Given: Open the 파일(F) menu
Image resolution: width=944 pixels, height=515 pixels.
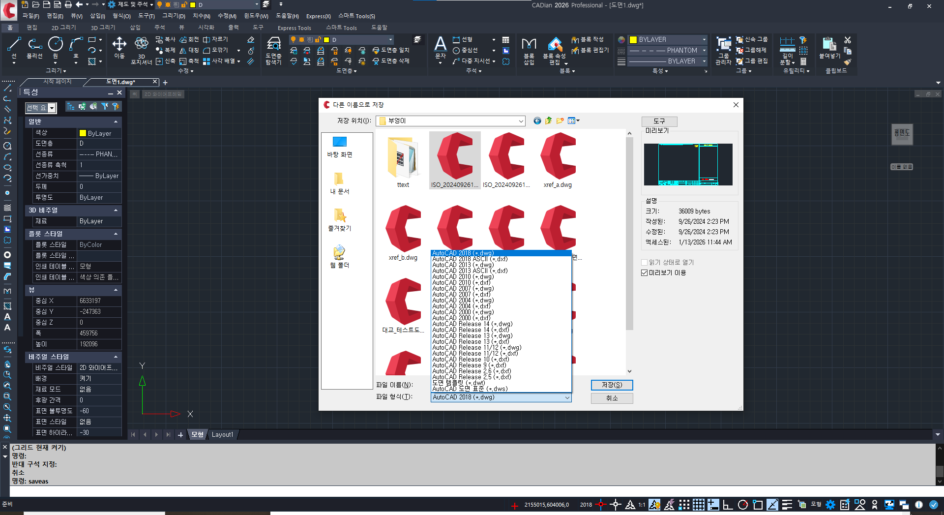Looking at the screenshot, I should tap(30, 16).
